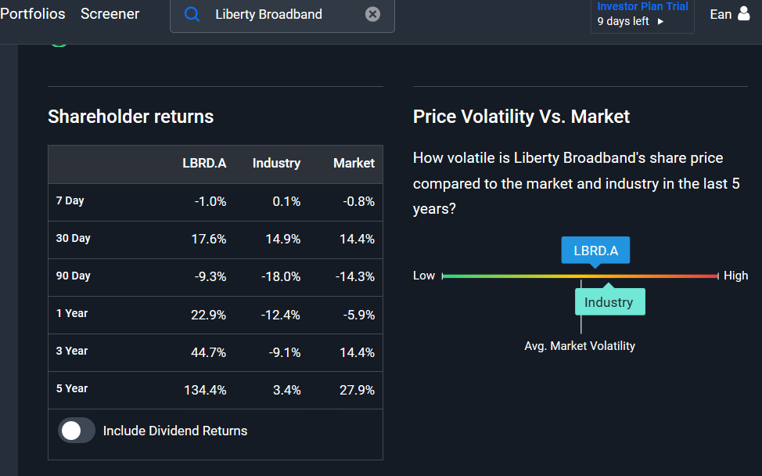Open the Ean user profile icon
The height and width of the screenshot is (476, 762).
click(743, 13)
